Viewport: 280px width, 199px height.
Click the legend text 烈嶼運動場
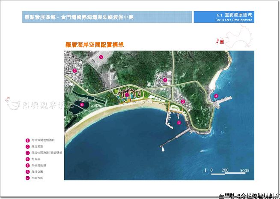(39, 165)
